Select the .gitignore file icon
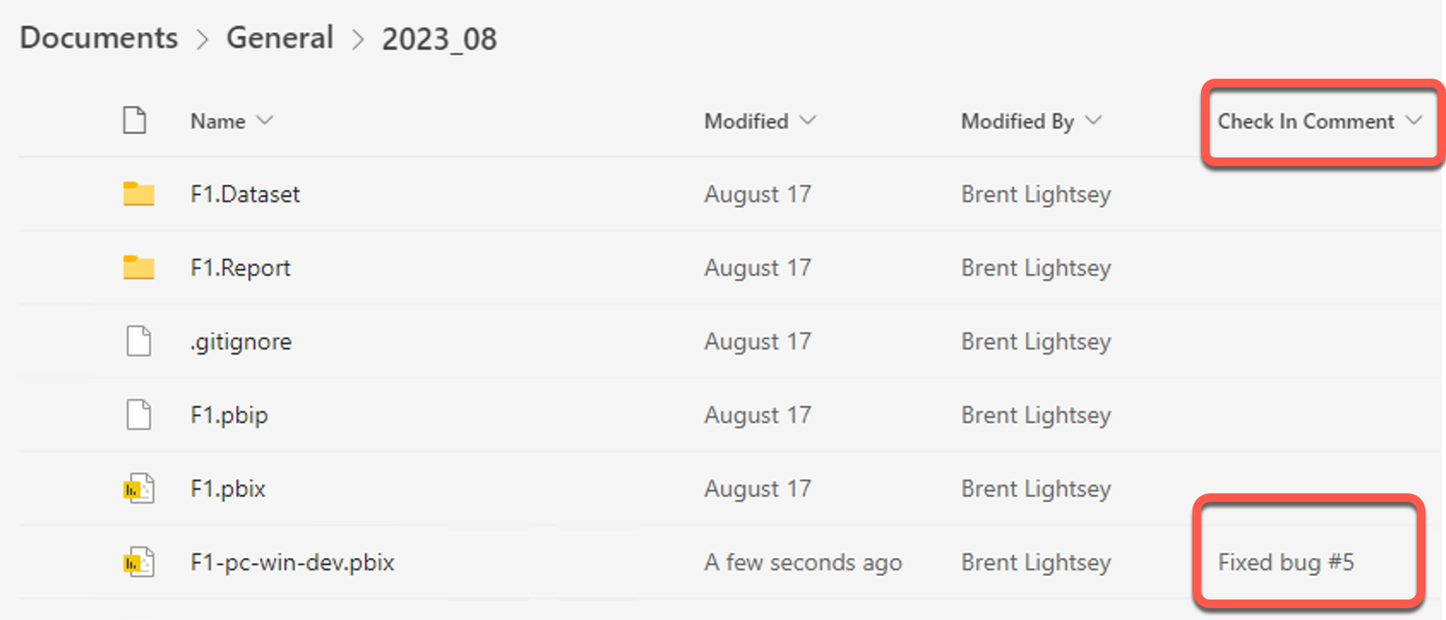Image resolution: width=1446 pixels, height=620 pixels. [x=137, y=341]
